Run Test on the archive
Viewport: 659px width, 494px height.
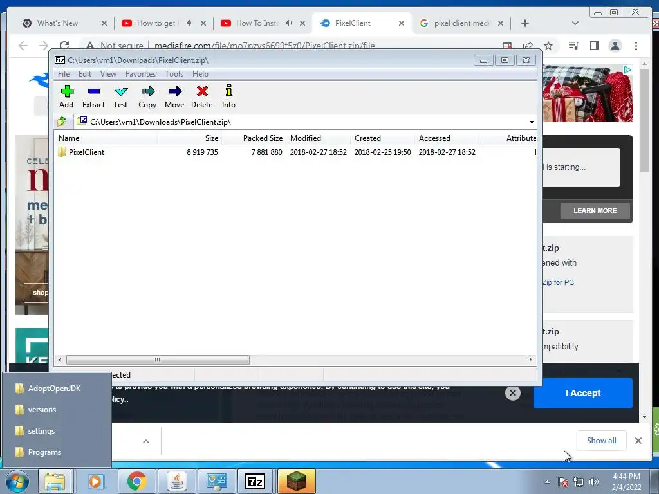120,96
